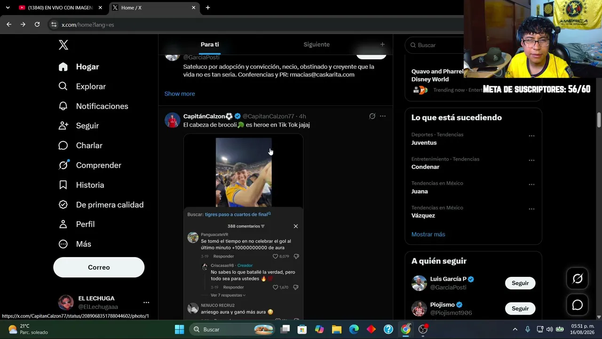Open OBS Studio from the taskbar

coord(423,330)
